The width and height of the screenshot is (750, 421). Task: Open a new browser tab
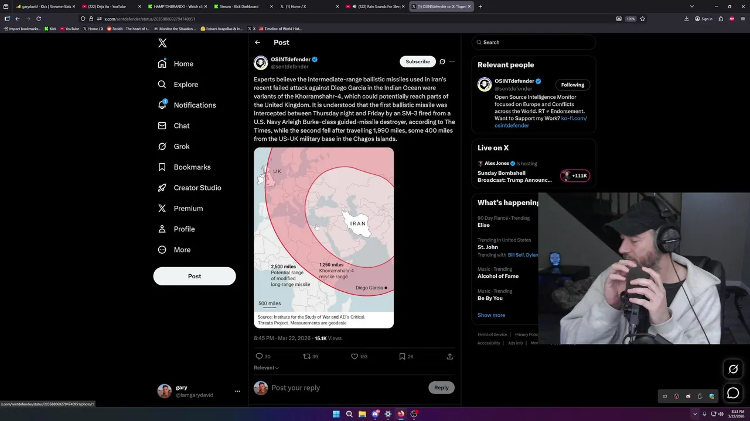[x=480, y=6]
